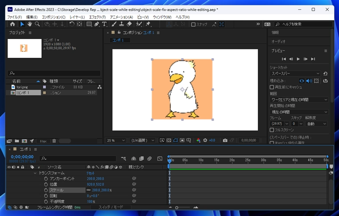Click the reset exposure icon
The height and width of the screenshot is (216, 339).
click(205, 140)
